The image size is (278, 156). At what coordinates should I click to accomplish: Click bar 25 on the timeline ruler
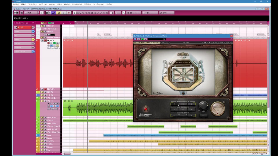[145, 23]
